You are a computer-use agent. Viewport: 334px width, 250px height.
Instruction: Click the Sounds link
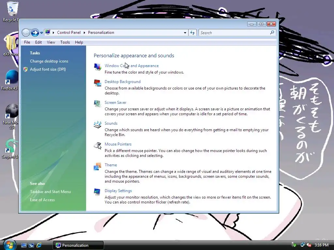[111, 123]
